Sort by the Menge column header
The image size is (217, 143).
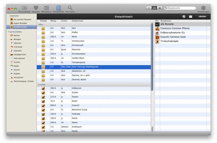click(x=55, y=21)
